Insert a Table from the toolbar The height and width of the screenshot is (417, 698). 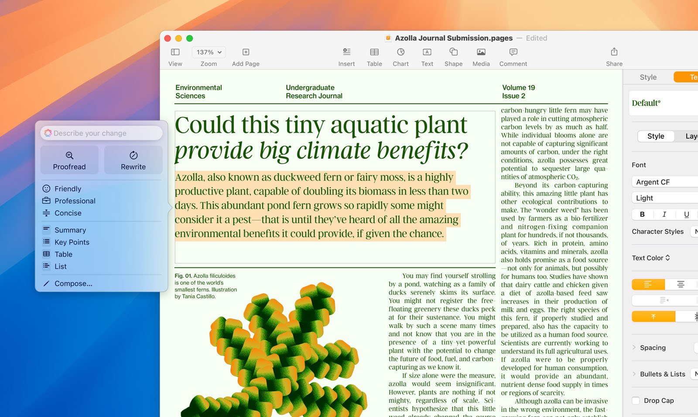374,52
